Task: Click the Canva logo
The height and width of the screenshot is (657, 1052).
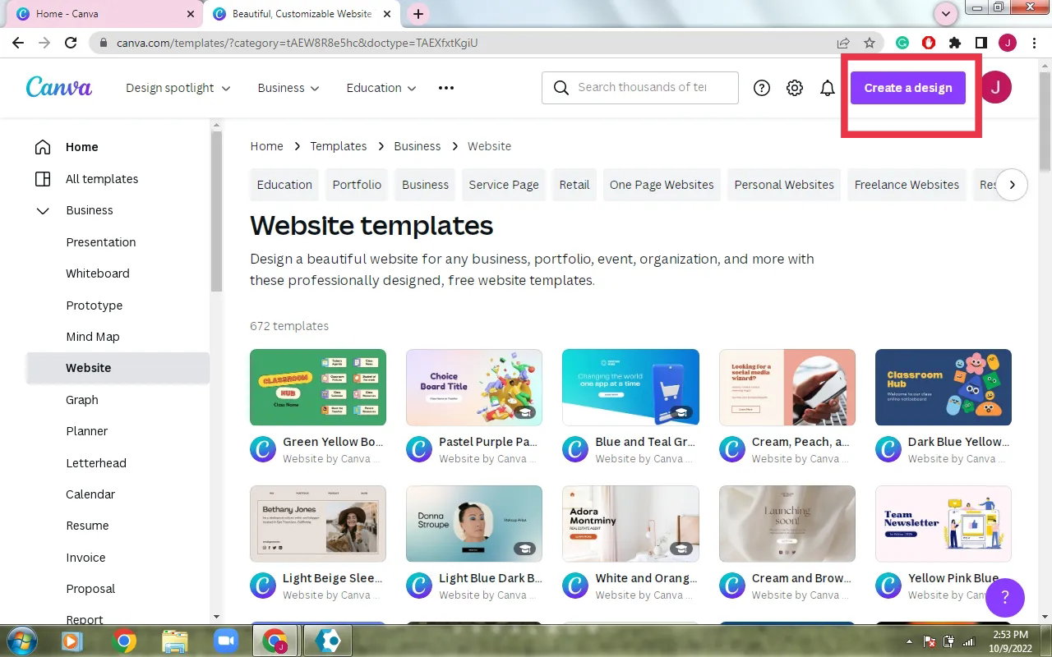Action: (59, 87)
